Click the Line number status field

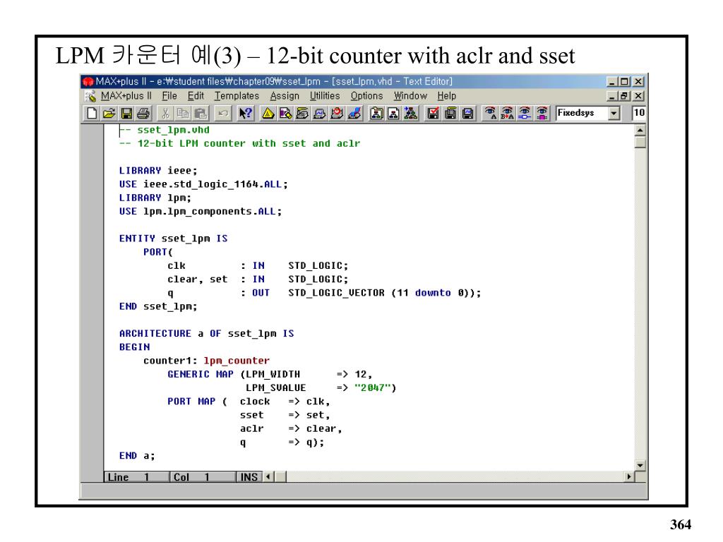coord(136,477)
